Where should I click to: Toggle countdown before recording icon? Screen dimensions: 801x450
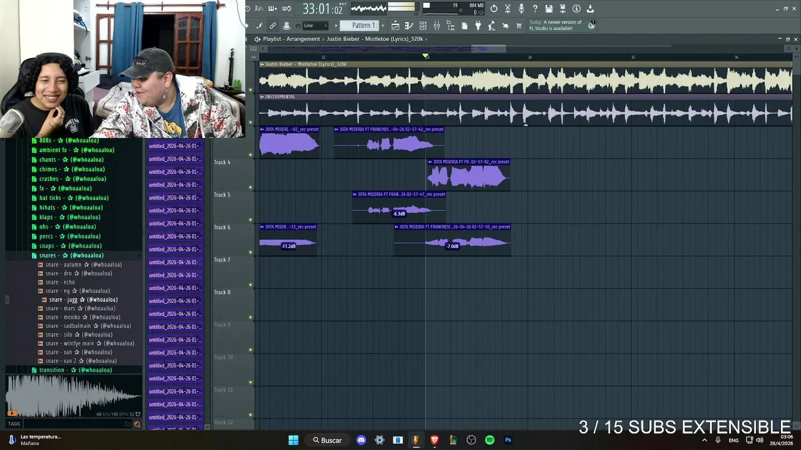259,9
